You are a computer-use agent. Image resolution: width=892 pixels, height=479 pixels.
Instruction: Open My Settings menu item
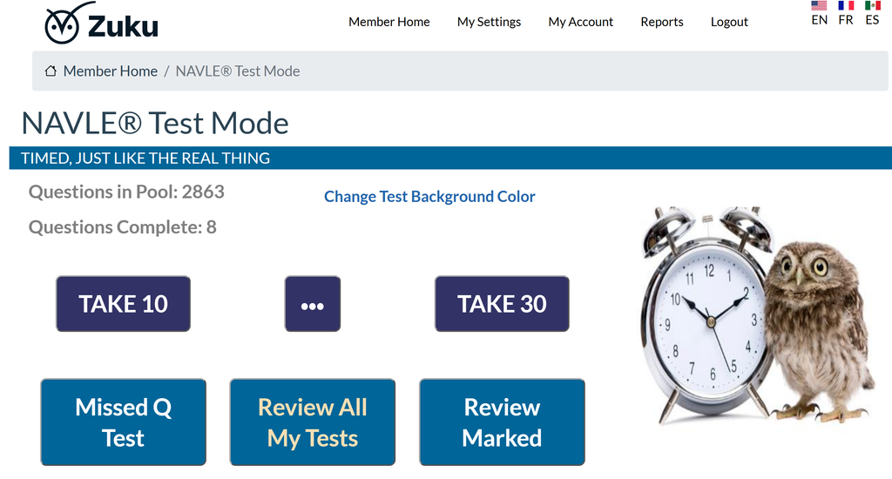[489, 22]
